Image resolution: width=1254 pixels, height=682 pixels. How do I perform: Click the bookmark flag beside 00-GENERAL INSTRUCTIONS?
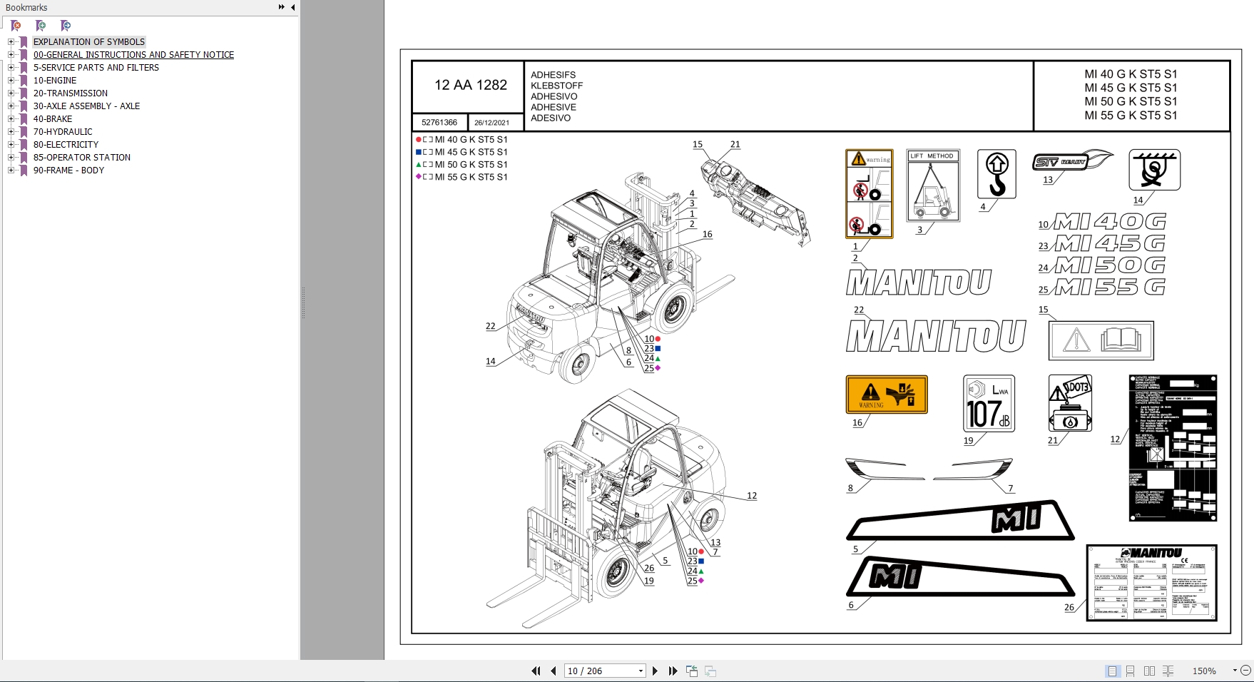[x=24, y=55]
